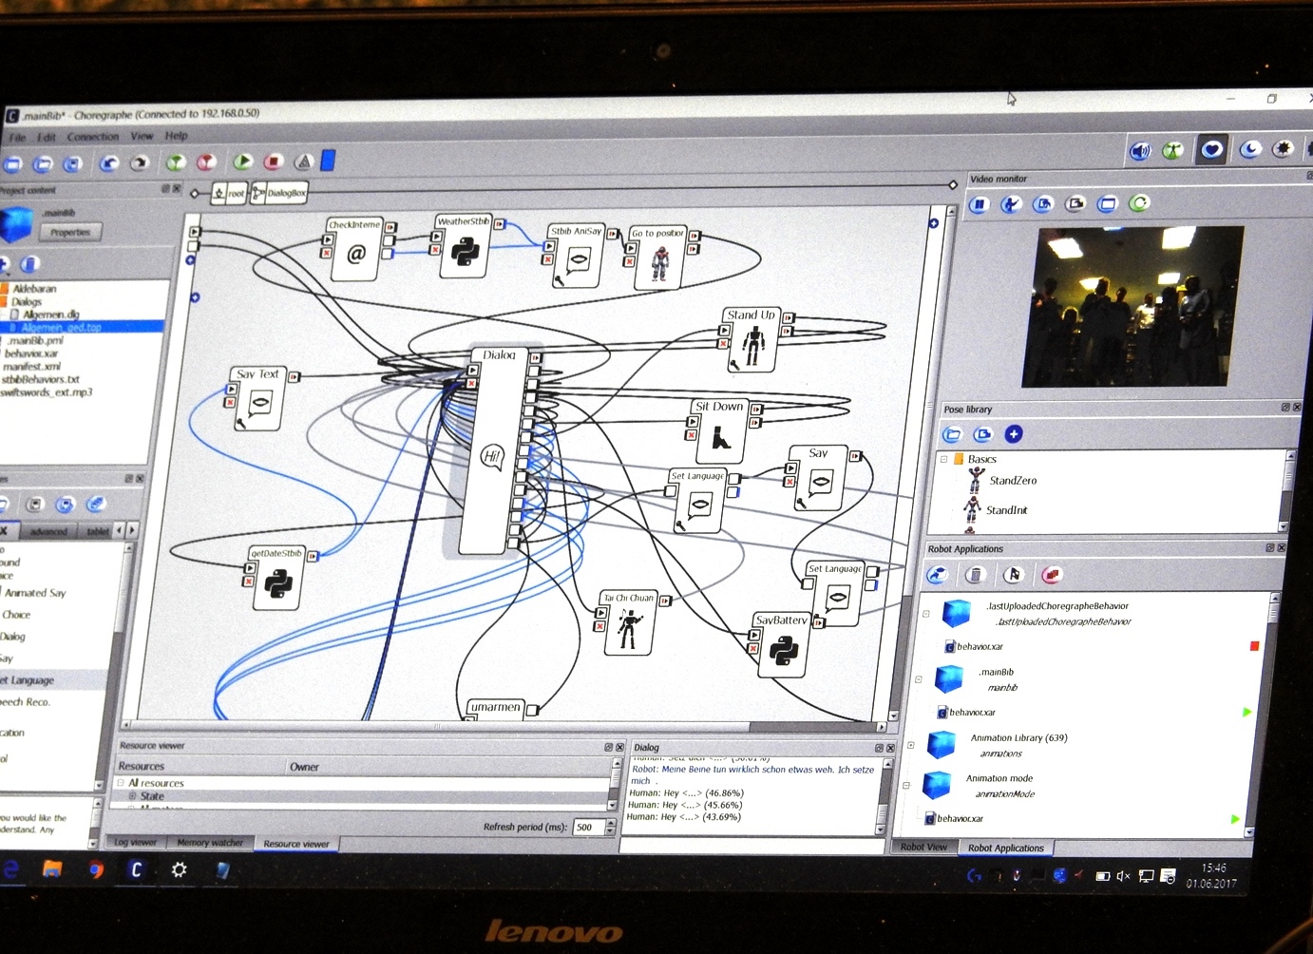Click the red package icon in Robot Applications
The height and width of the screenshot is (954, 1313).
(1051, 575)
